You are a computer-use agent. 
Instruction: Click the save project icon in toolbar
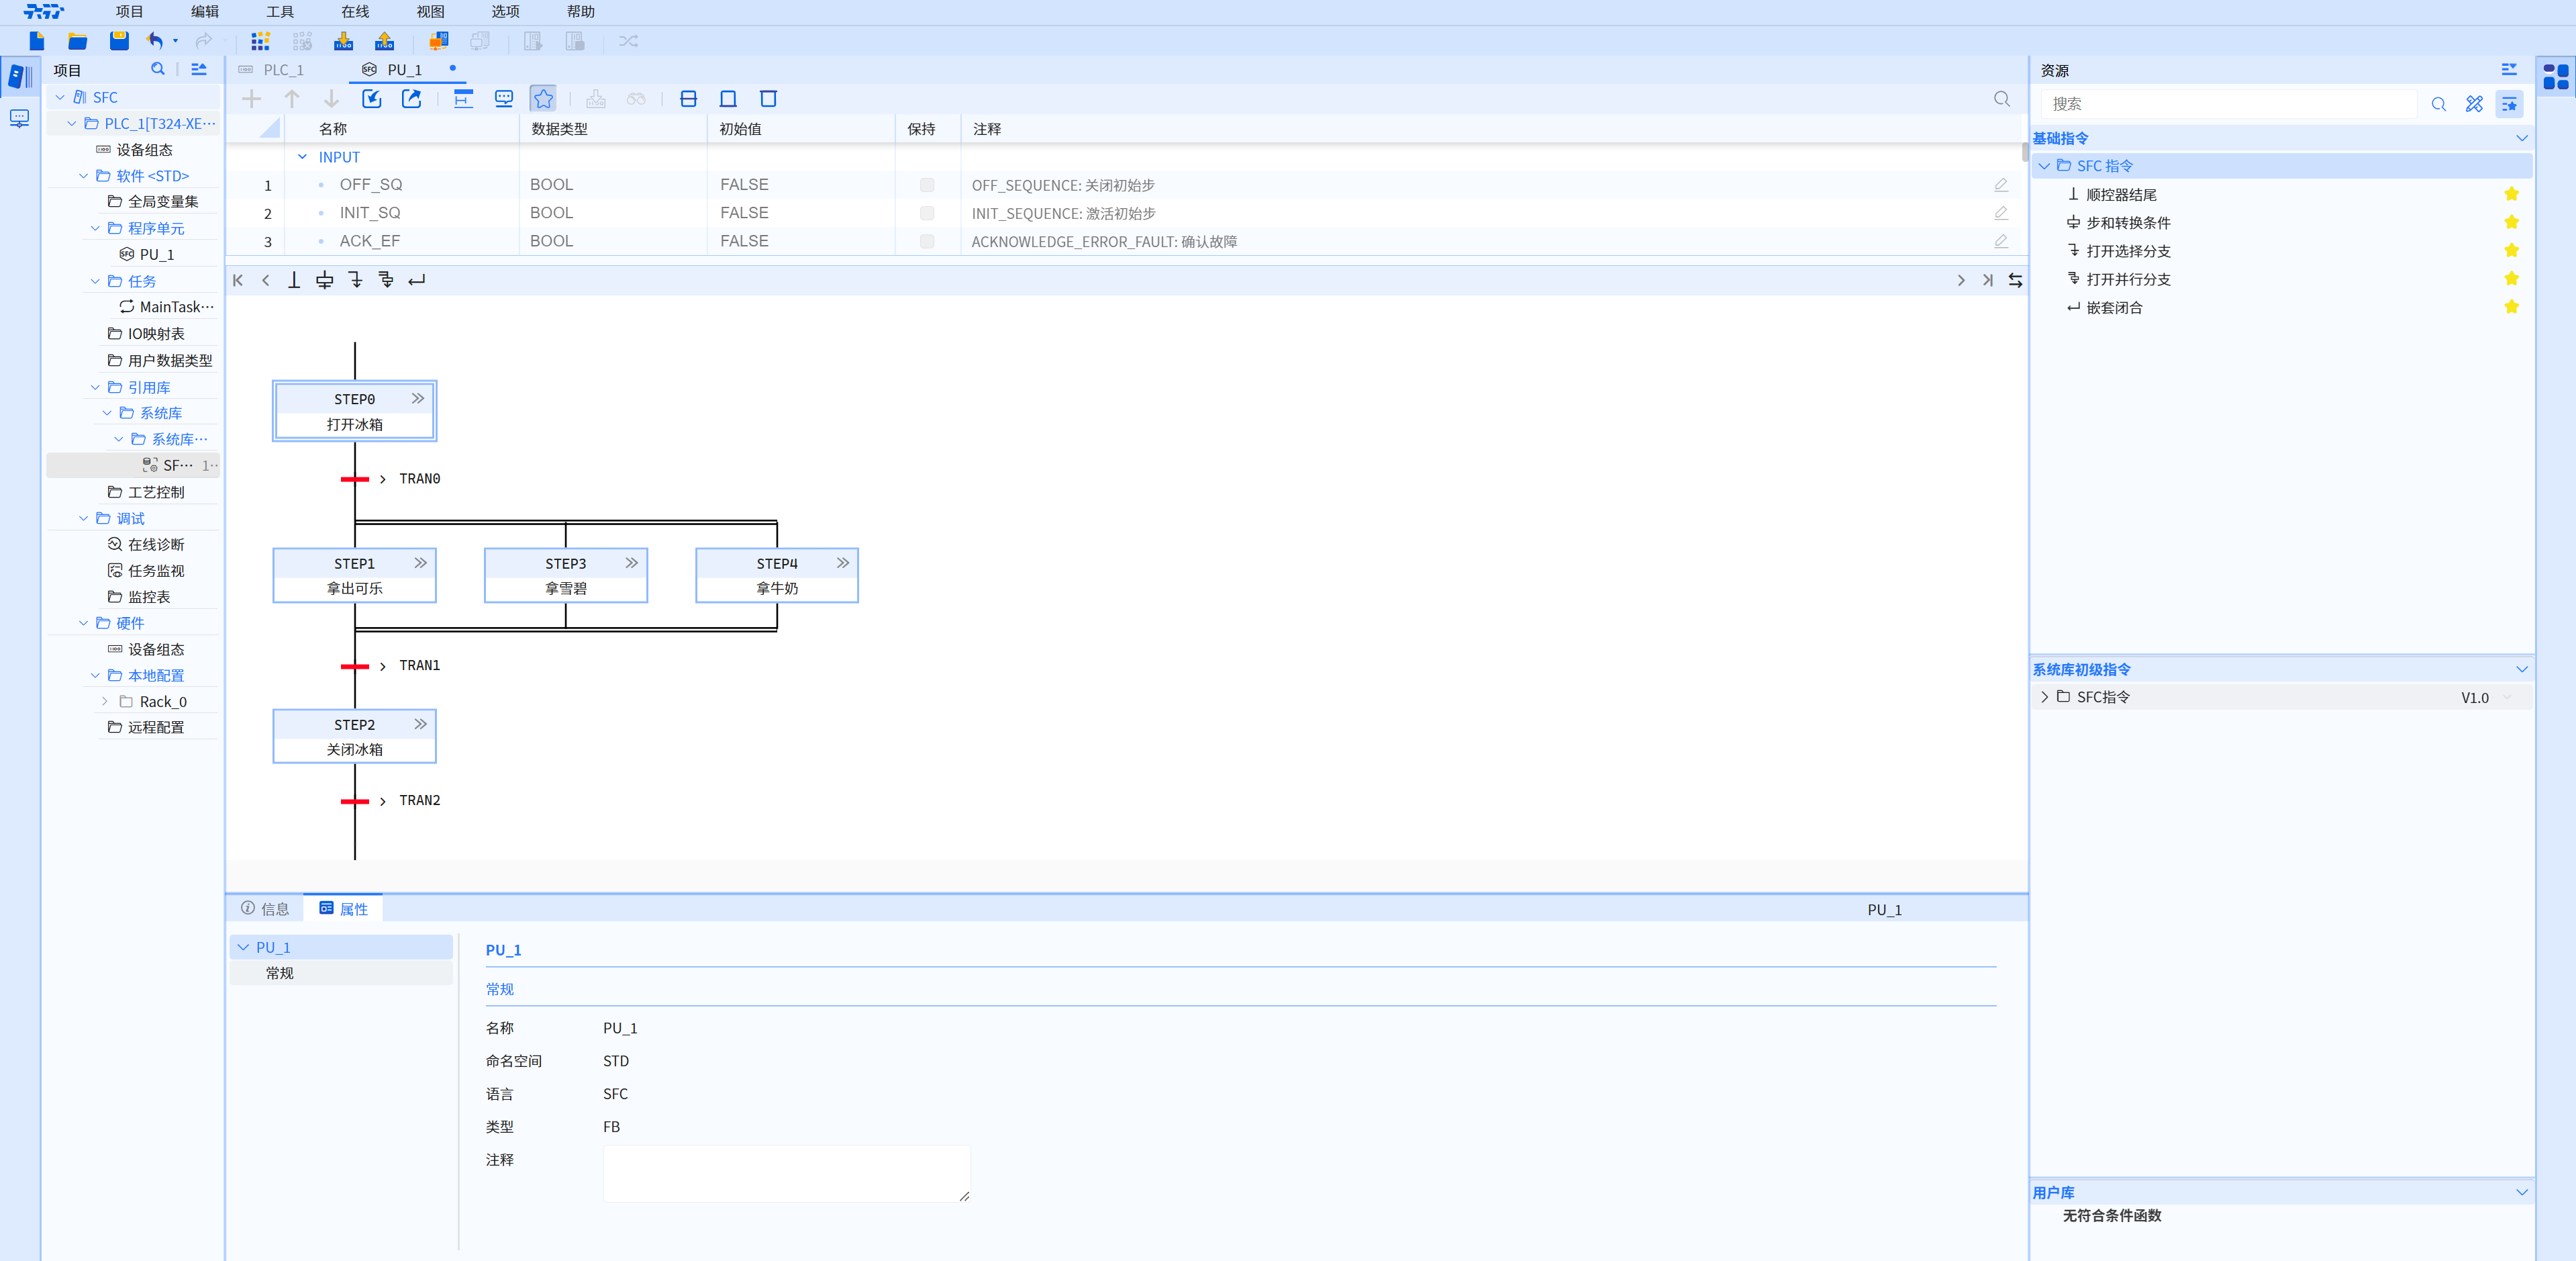click(x=119, y=41)
